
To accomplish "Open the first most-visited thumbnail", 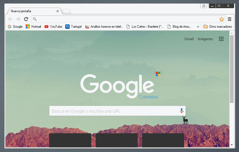I will click(x=70, y=140).
